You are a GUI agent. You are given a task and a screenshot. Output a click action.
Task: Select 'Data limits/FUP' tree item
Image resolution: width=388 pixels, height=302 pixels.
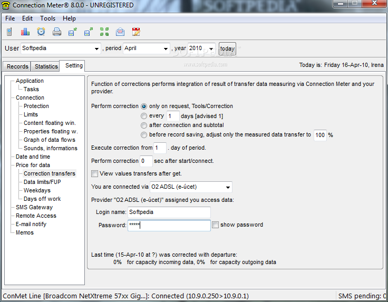tap(42, 182)
